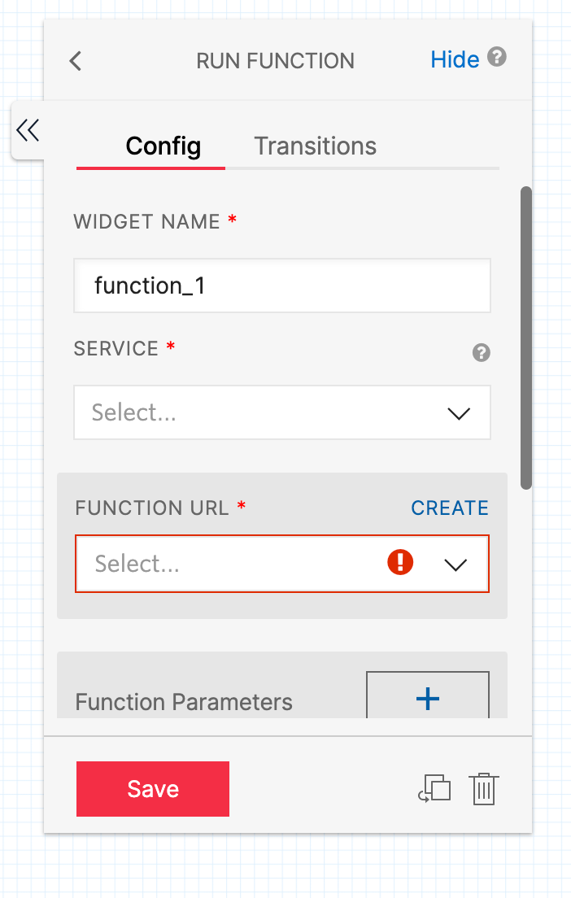The height and width of the screenshot is (898, 571).
Task: Click the error alert icon in Function URL field
Action: [x=400, y=562]
